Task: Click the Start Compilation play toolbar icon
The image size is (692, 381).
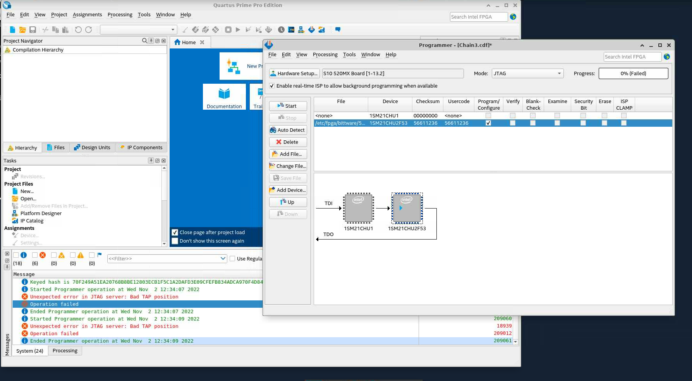Action: (238, 29)
